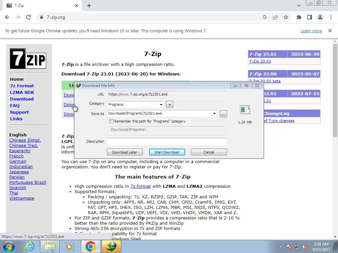
Task: Open the 7-Zip 23.01 news link
Action: coord(260,61)
